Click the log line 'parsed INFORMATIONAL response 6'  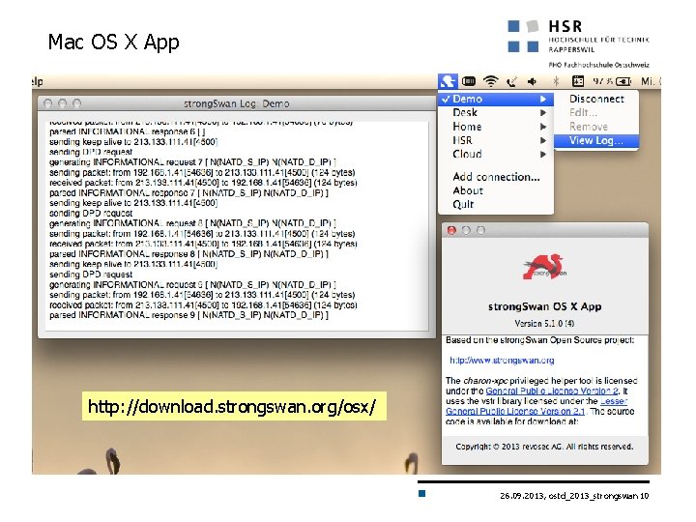tap(127, 131)
